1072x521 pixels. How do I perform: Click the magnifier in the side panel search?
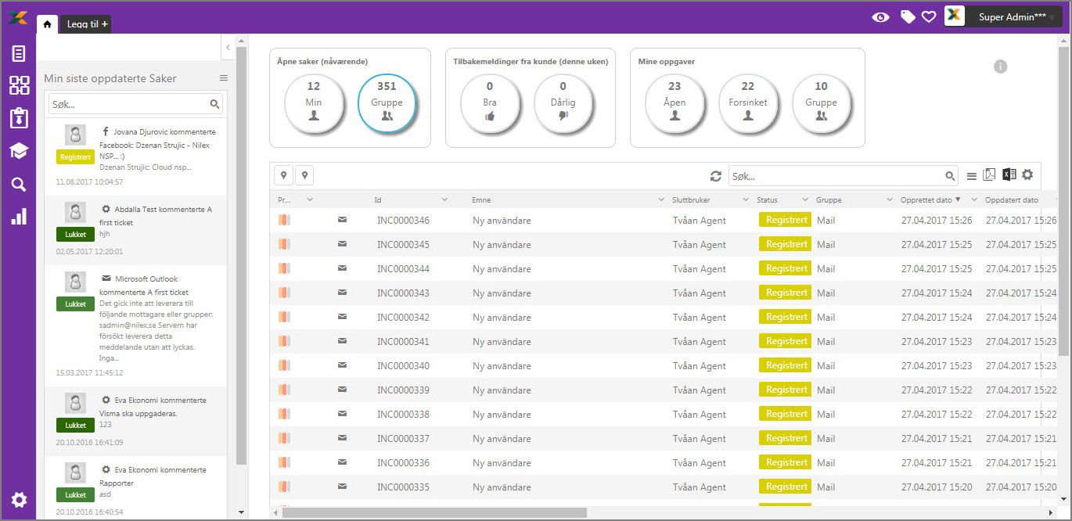pyautogui.click(x=214, y=104)
